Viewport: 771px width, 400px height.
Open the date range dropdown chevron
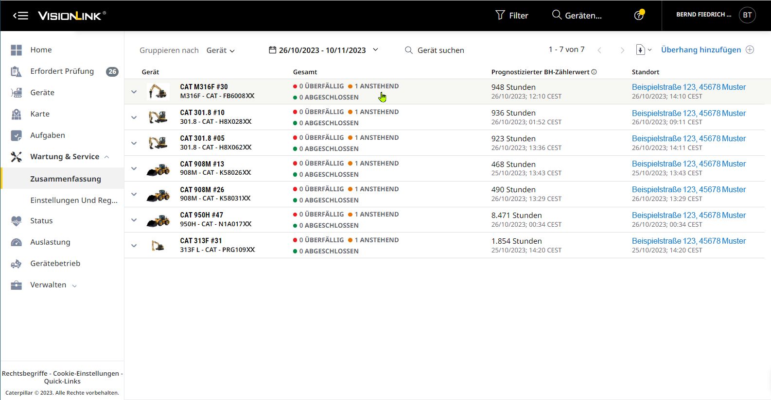[375, 50]
